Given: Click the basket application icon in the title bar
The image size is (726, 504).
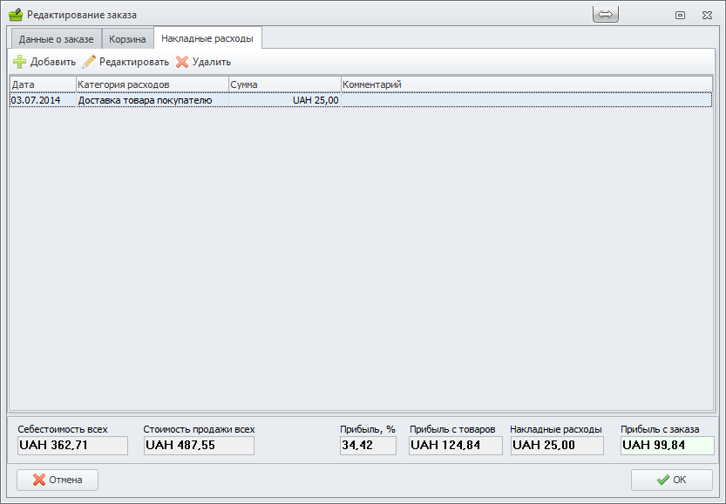Looking at the screenshot, I should click(15, 15).
